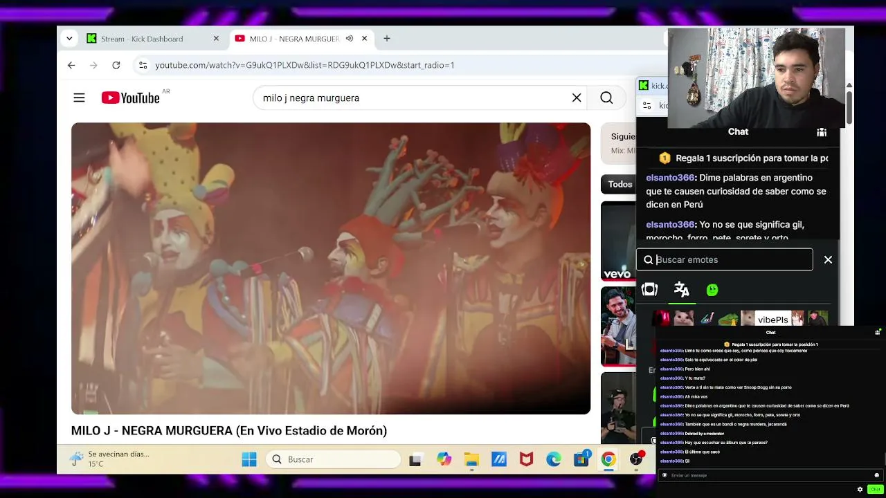Screen dimensions: 886x498
Task: Open File Explorer from the taskbar
Action: (x=471, y=459)
